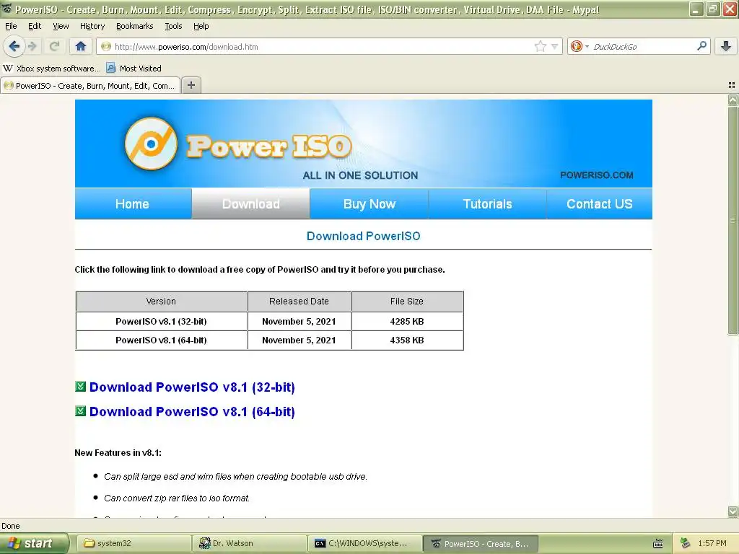Click the 'Released Date' column header
739x554 pixels.
[299, 302]
